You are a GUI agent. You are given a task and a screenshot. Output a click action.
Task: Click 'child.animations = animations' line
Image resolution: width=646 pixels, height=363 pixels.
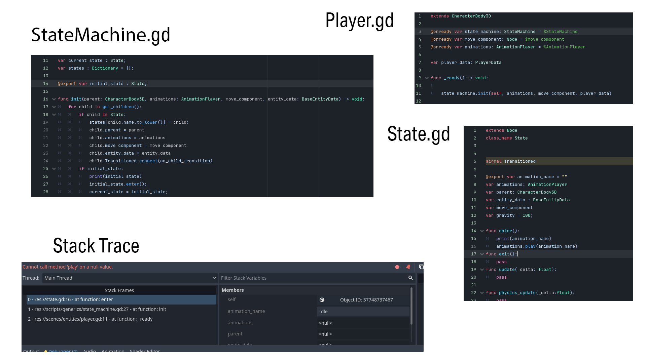(127, 138)
